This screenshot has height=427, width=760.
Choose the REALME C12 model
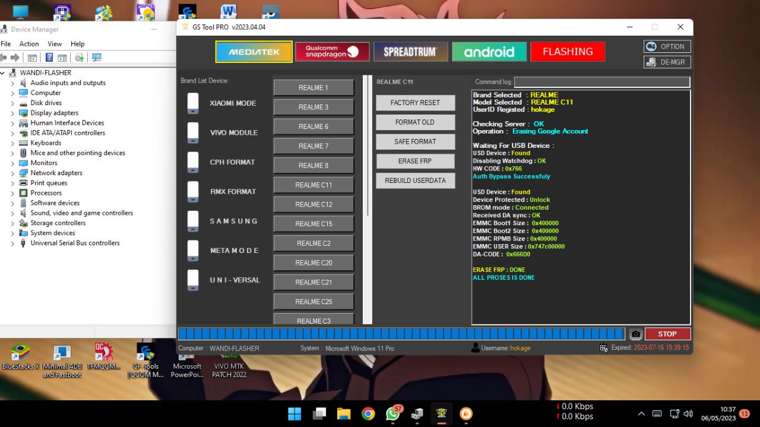[313, 204]
